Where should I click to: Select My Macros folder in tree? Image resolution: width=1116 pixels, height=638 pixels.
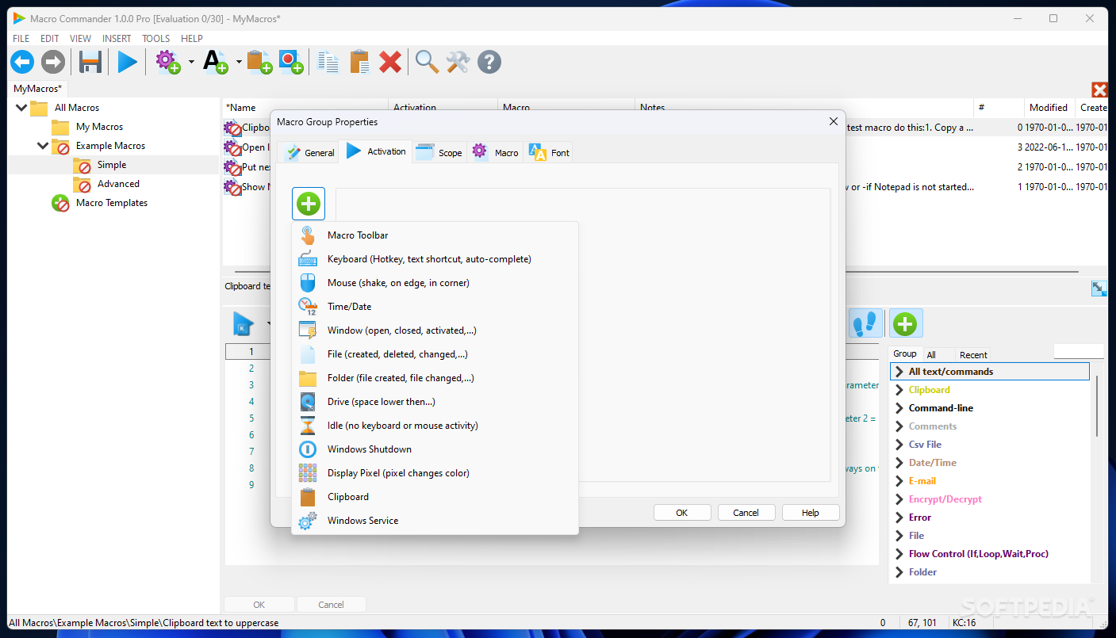(x=99, y=127)
